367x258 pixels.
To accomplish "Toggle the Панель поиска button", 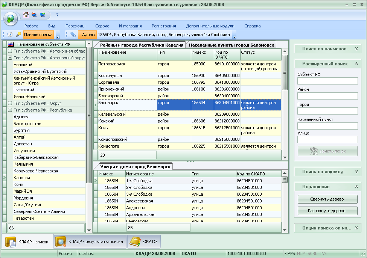I will tap(38, 35).
